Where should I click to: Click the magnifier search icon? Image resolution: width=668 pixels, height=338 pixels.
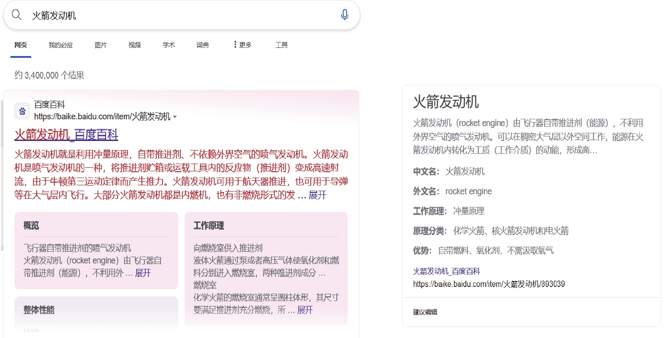17,15
